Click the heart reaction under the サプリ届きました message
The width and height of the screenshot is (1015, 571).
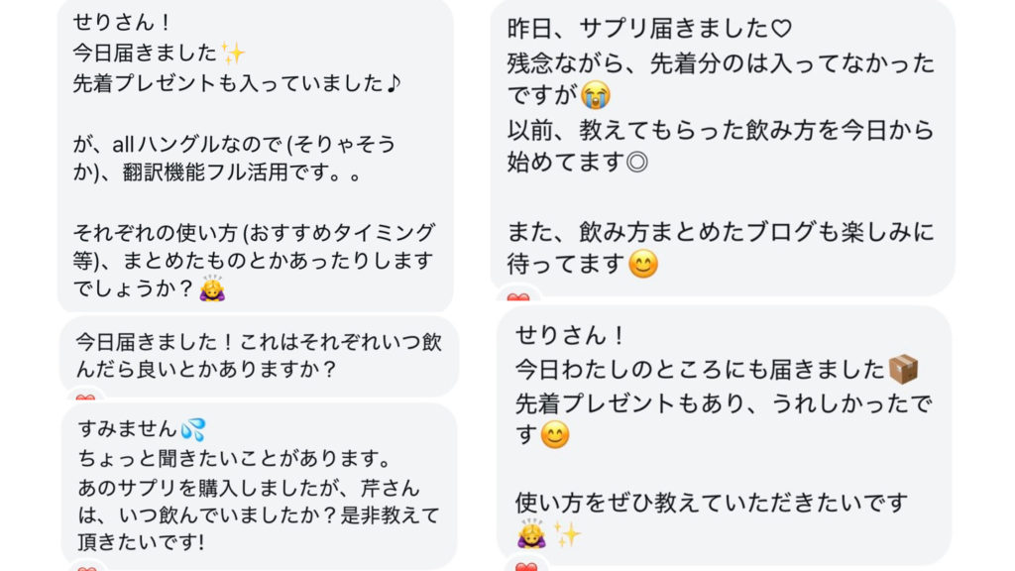(517, 297)
